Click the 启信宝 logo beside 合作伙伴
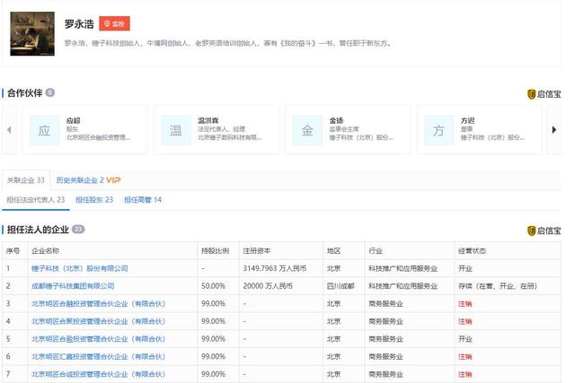The image size is (575, 383). [544, 94]
